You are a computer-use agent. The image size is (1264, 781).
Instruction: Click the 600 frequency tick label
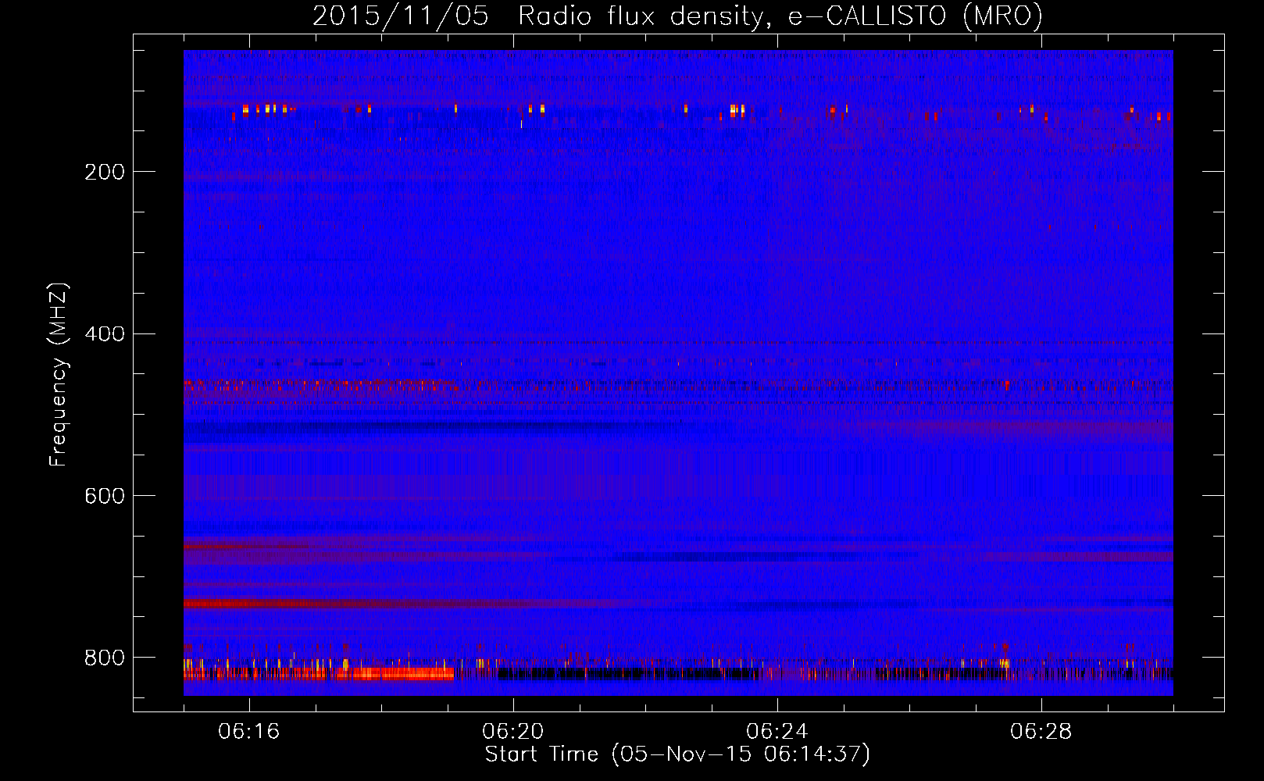[x=104, y=496]
